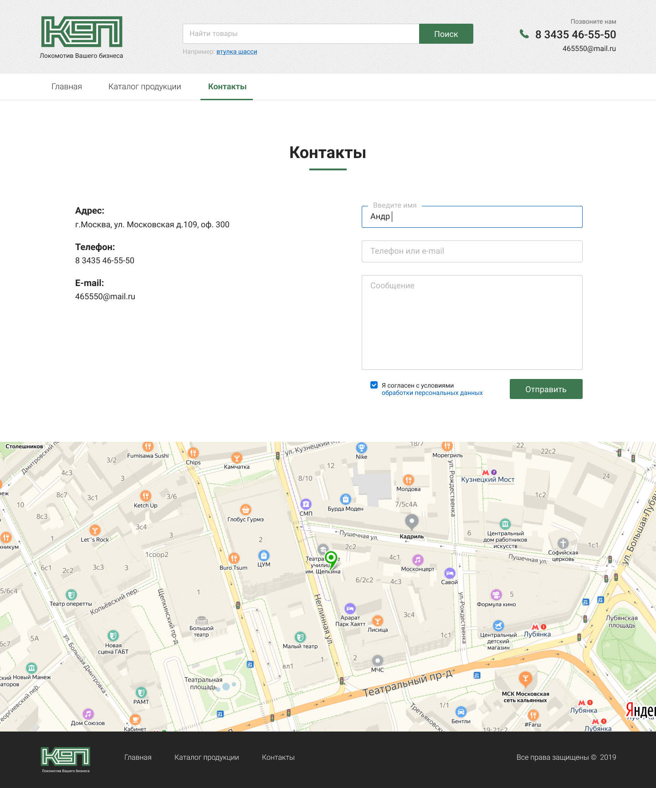
Task: Select the Большой театр landmark icon
Action: (201, 620)
